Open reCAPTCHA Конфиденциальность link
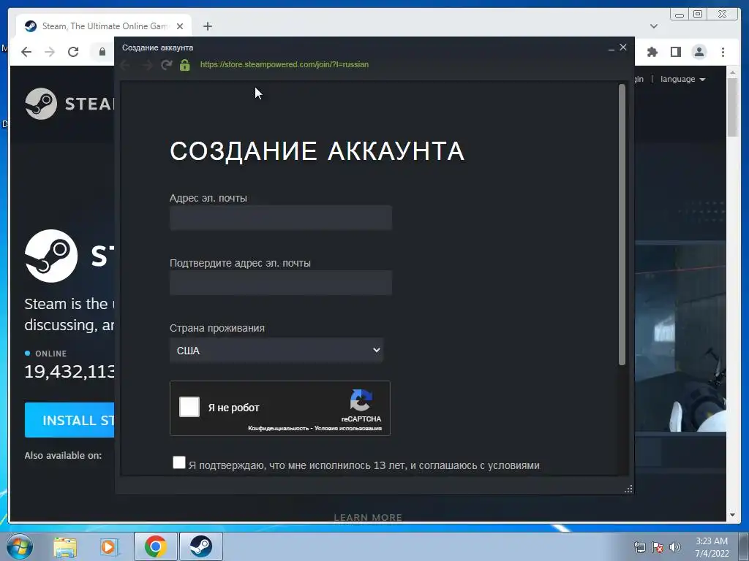This screenshot has height=561, width=749. point(279,428)
